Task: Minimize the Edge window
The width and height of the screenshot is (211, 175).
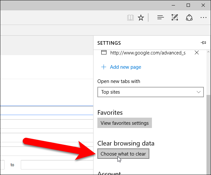Action: (174, 5)
